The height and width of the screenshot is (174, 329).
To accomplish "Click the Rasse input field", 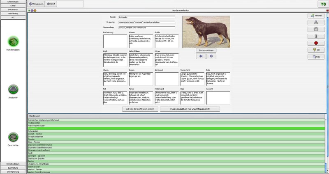I will pyautogui.click(x=147, y=17).
